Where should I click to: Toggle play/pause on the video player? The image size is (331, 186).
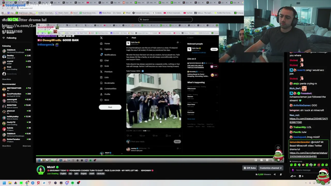coord(41,160)
